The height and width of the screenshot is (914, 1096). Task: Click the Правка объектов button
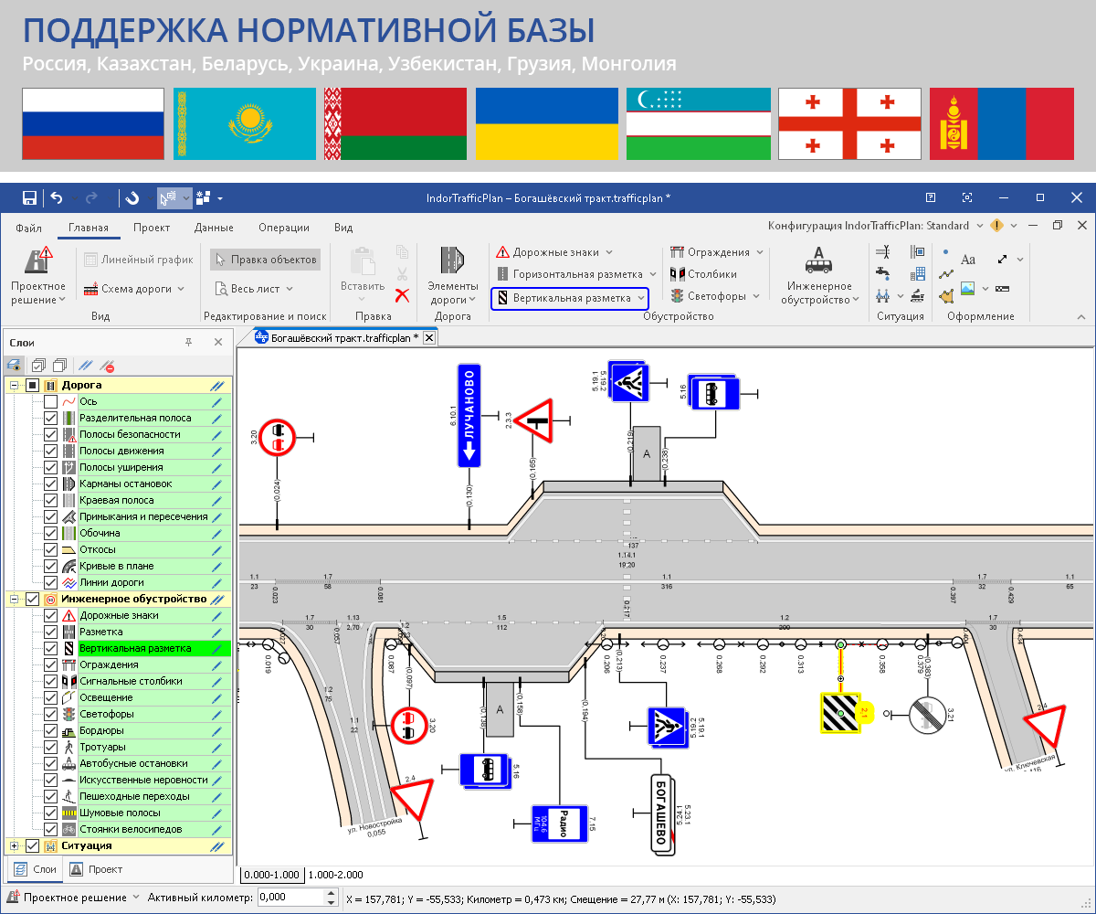265,260
